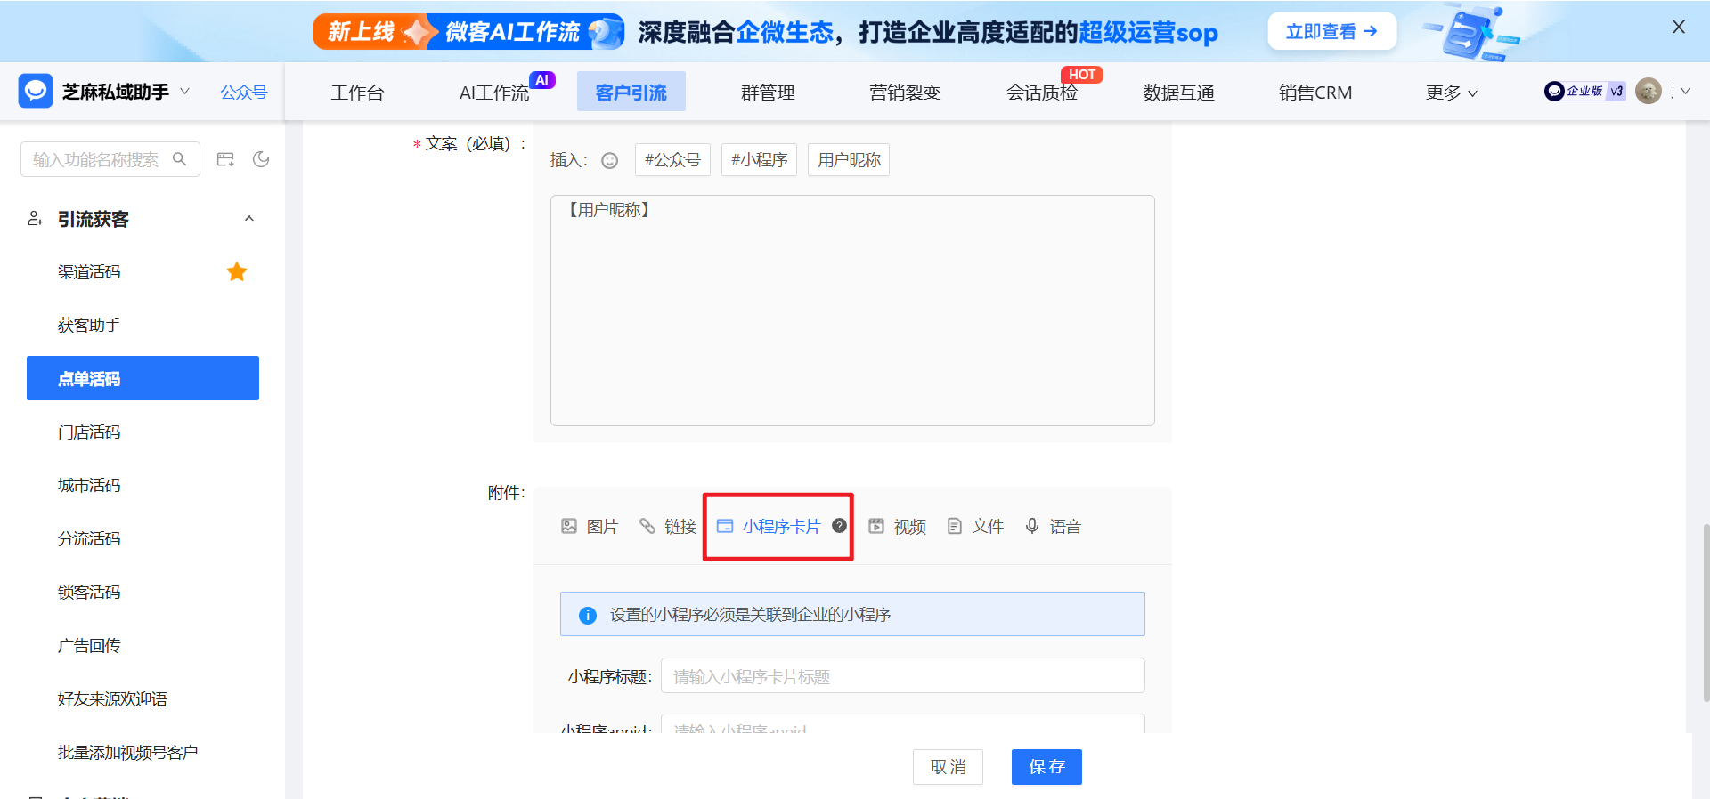Viewport: 1710px width, 799px height.
Task: Open the 群管理 tab
Action: (x=768, y=93)
